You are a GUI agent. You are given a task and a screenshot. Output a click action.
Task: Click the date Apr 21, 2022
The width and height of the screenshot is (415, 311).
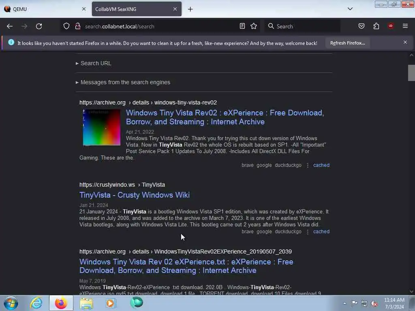coord(140,132)
